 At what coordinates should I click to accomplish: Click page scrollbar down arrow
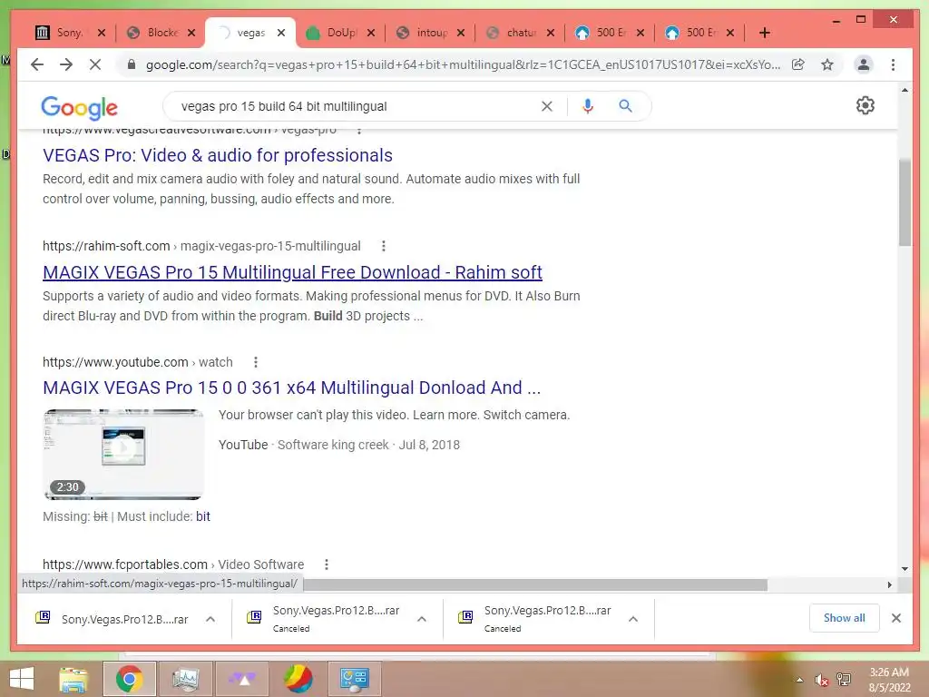[x=905, y=569]
